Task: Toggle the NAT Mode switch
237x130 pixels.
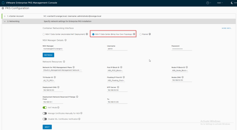Action: pyautogui.click(x=45, y=107)
